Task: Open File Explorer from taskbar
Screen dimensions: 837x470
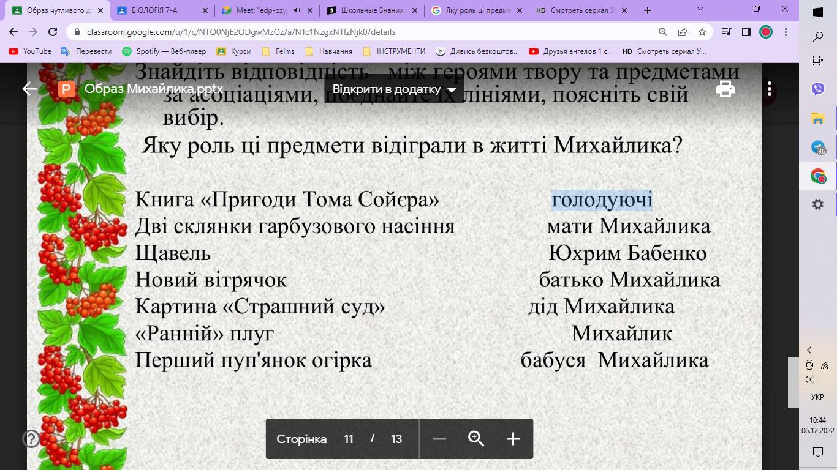Action: click(818, 118)
